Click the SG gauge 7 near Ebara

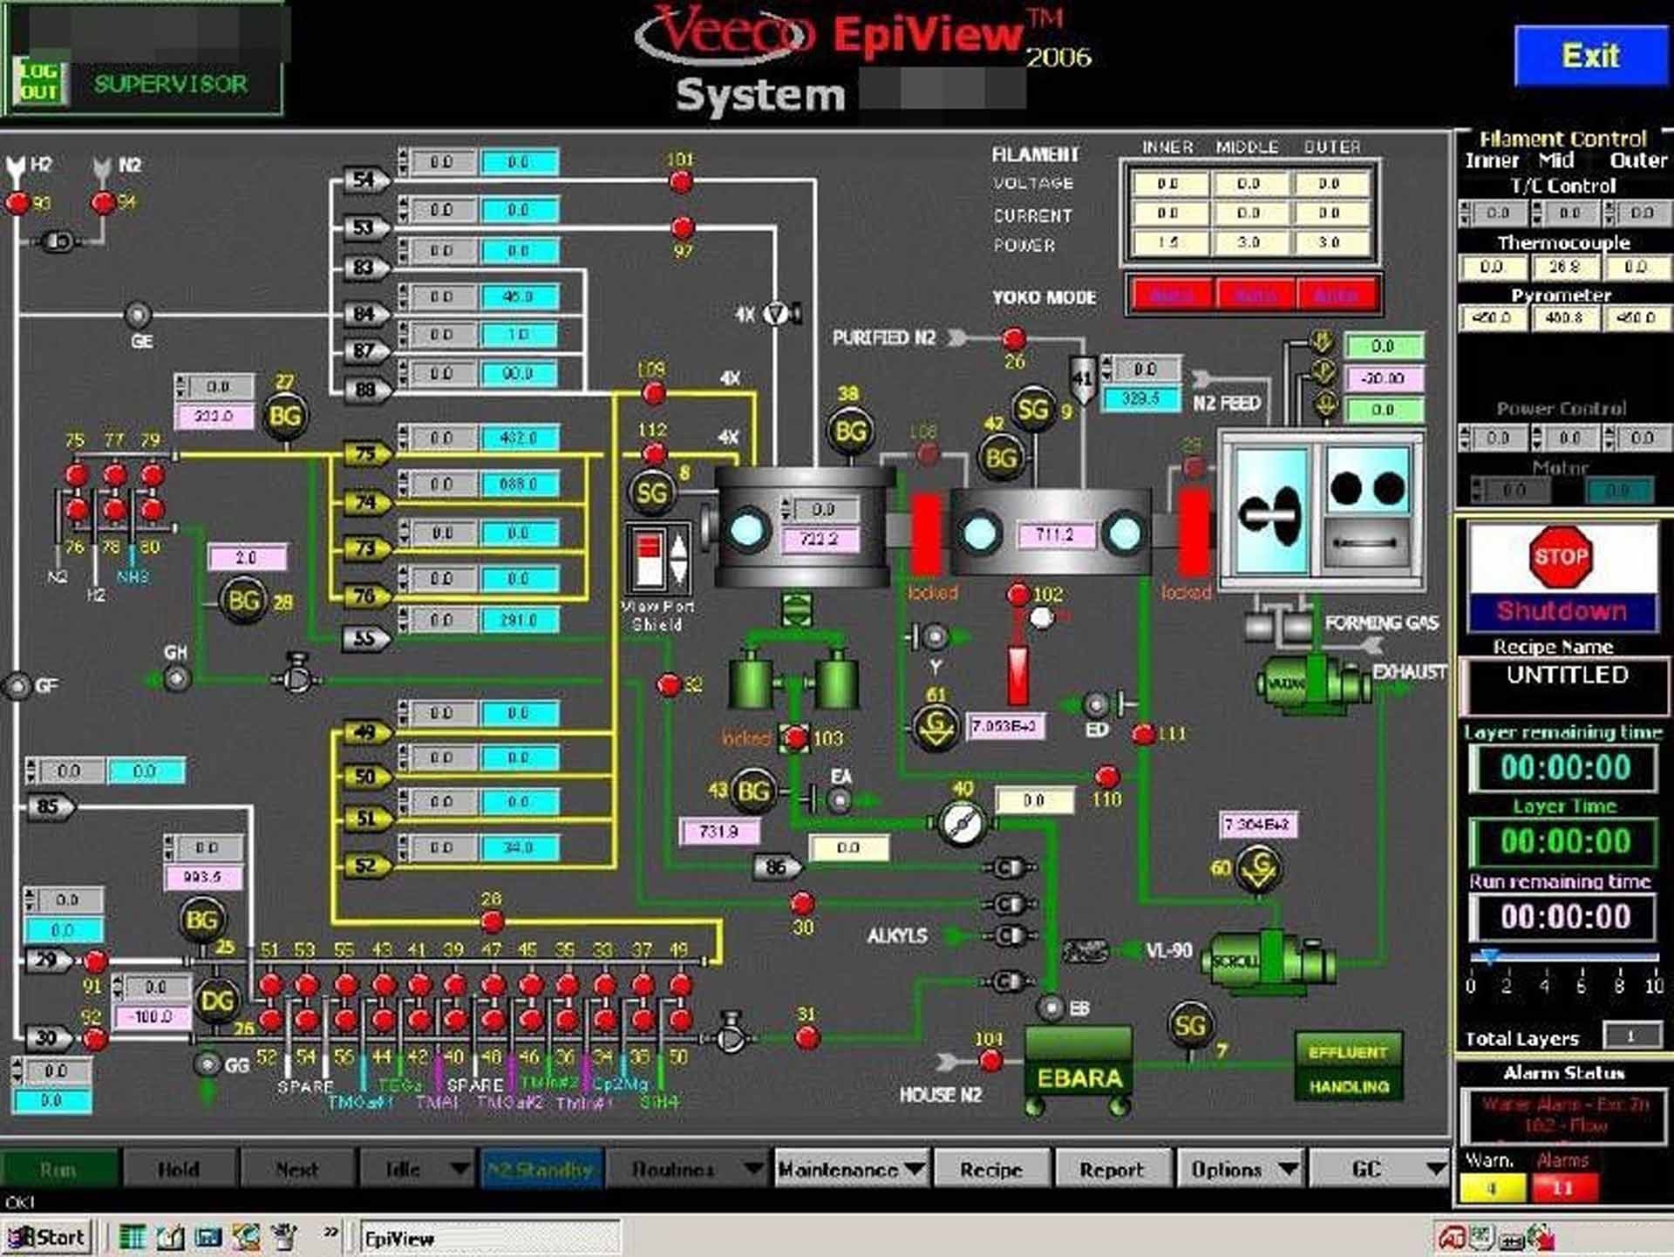[x=1190, y=1026]
